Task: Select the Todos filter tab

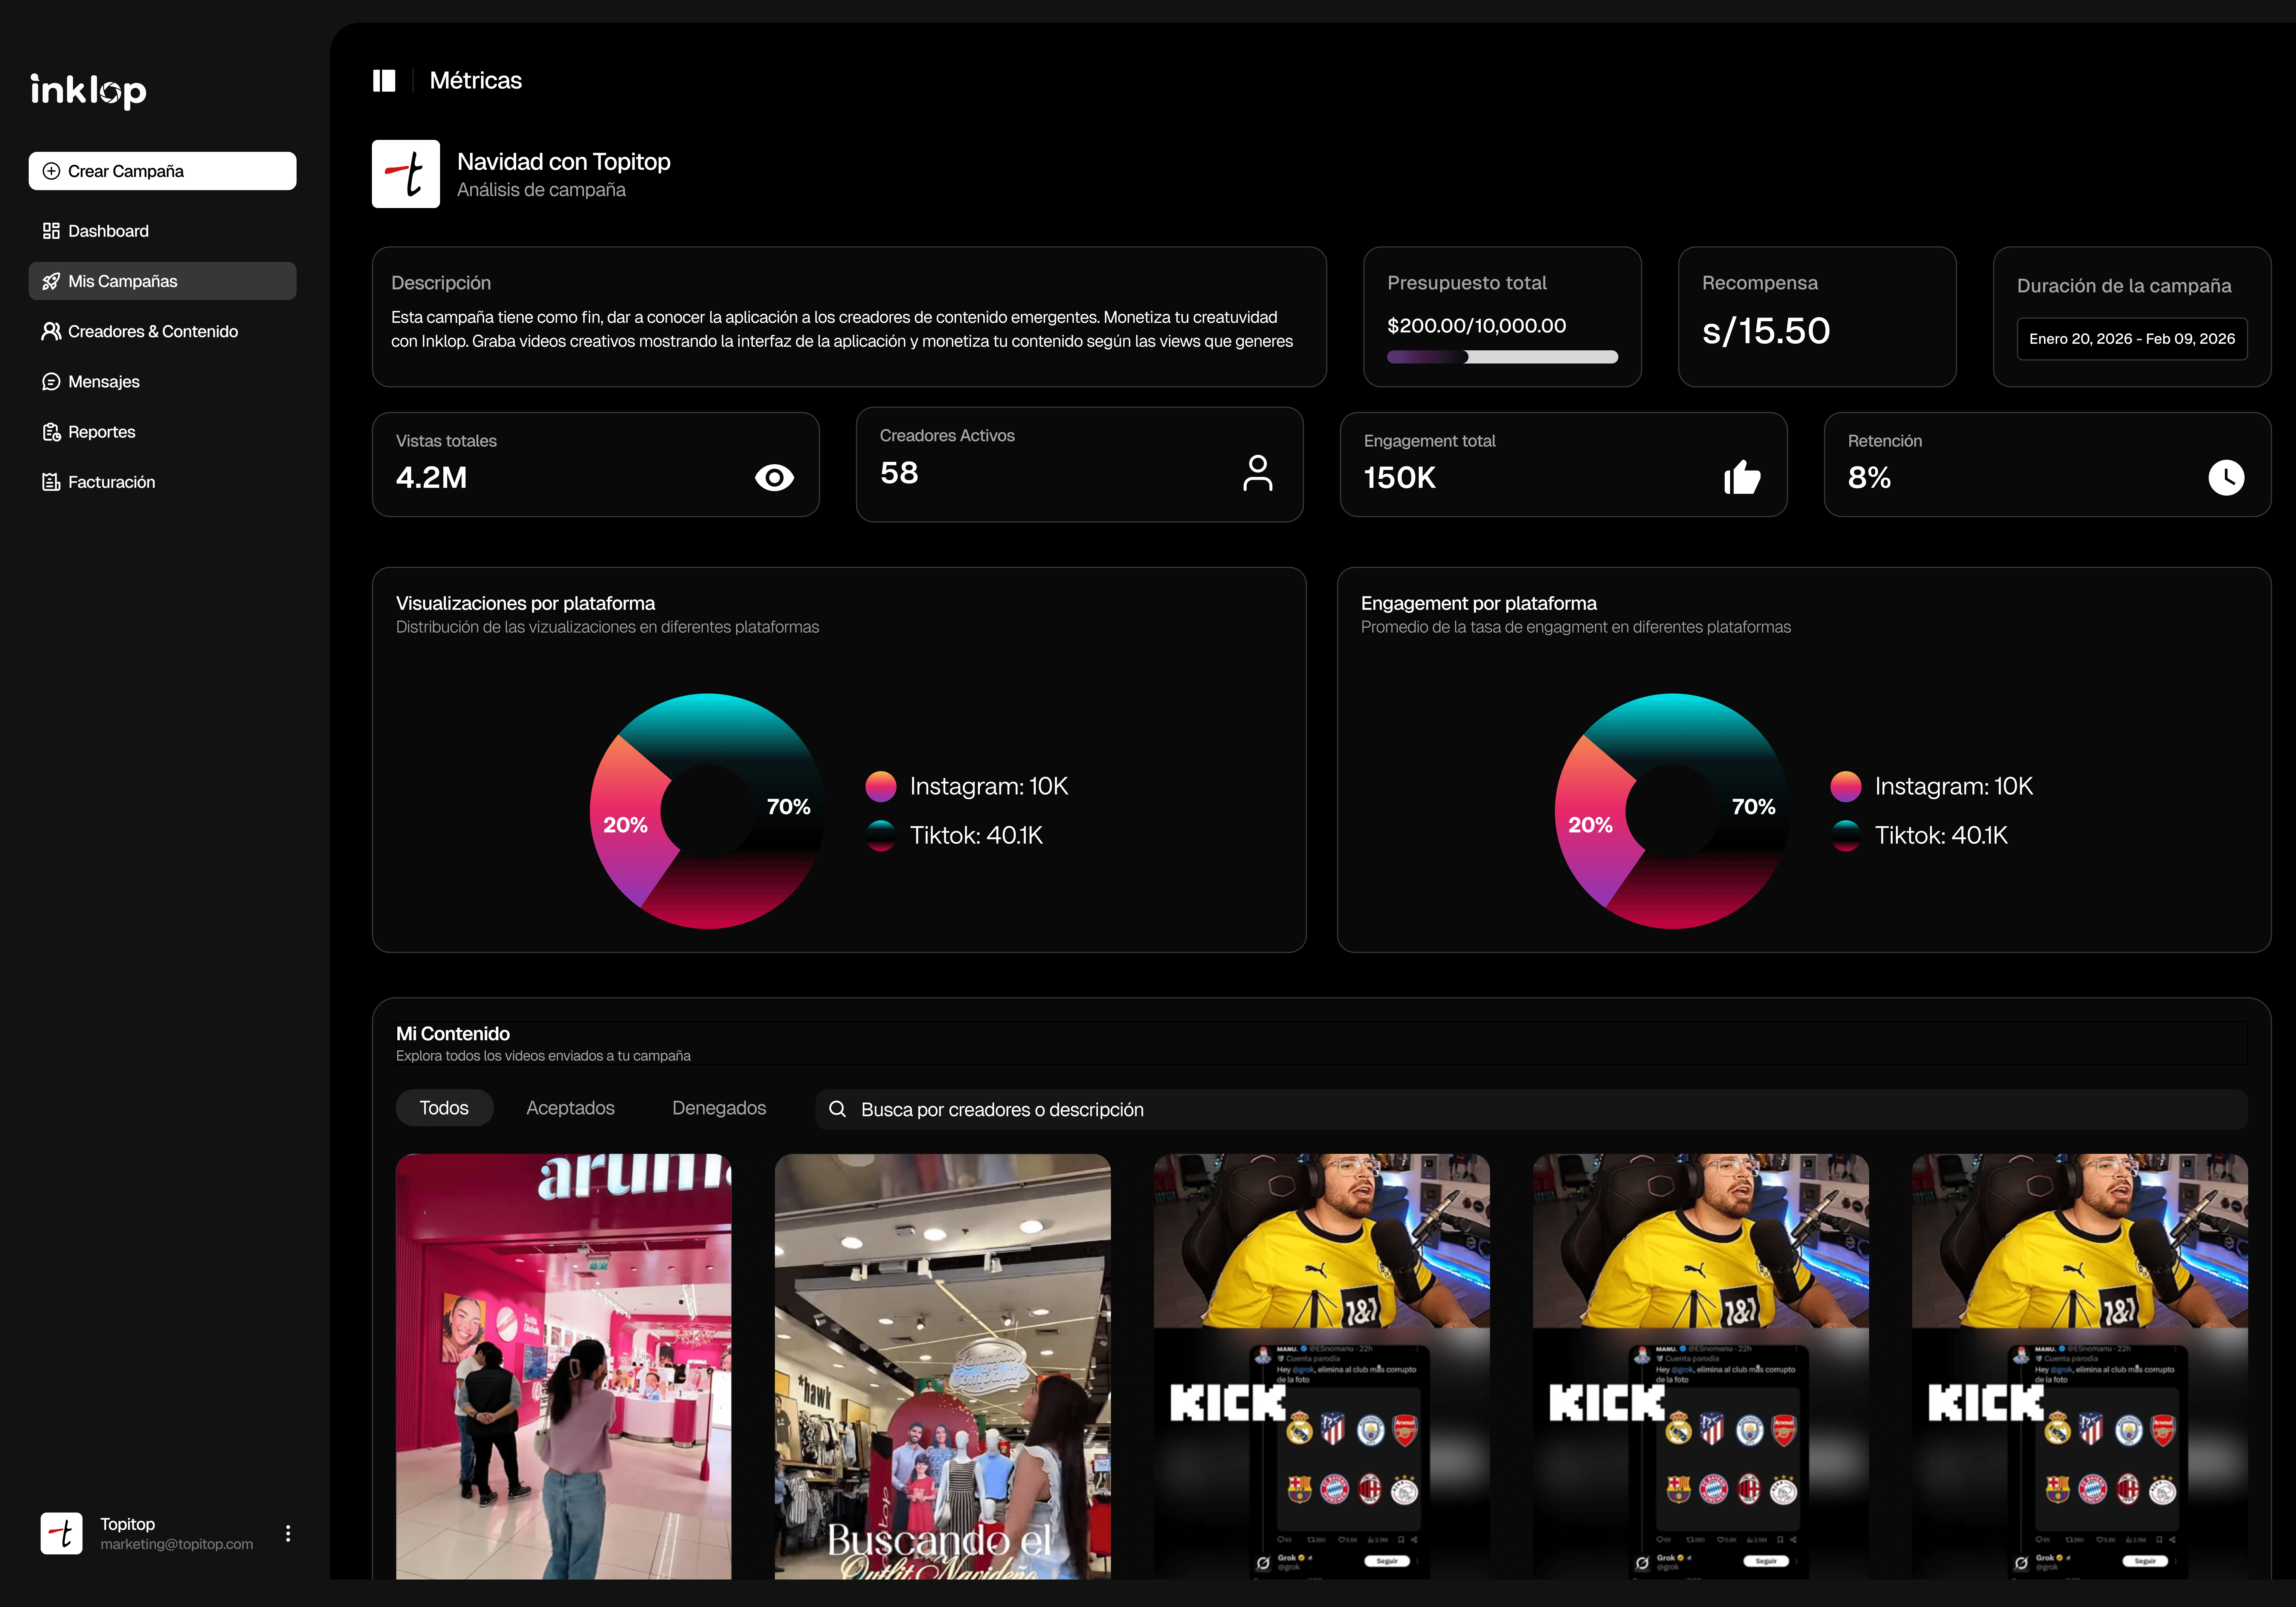Action: [444, 1108]
